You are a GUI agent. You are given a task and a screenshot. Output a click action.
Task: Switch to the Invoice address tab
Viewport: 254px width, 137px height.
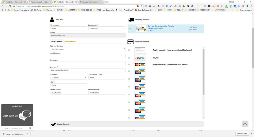70,41
